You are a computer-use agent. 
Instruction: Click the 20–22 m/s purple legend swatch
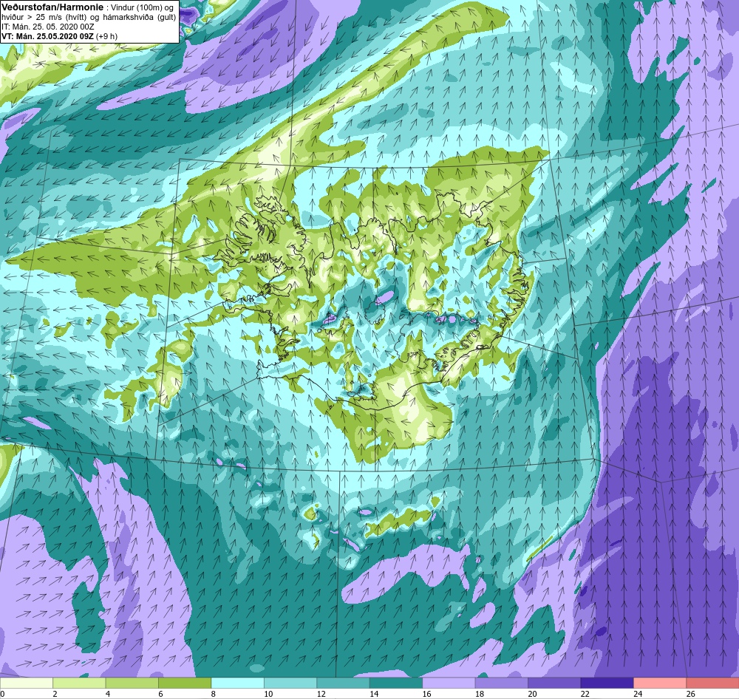point(554,683)
